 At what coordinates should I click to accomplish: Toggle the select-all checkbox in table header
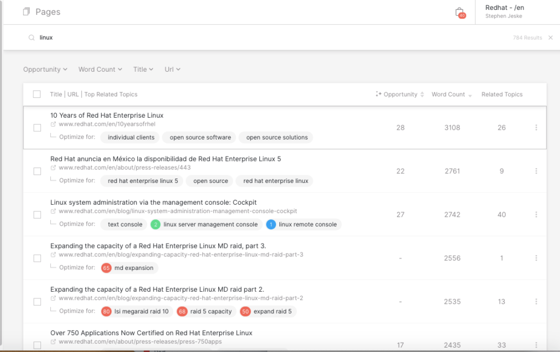pos(37,94)
